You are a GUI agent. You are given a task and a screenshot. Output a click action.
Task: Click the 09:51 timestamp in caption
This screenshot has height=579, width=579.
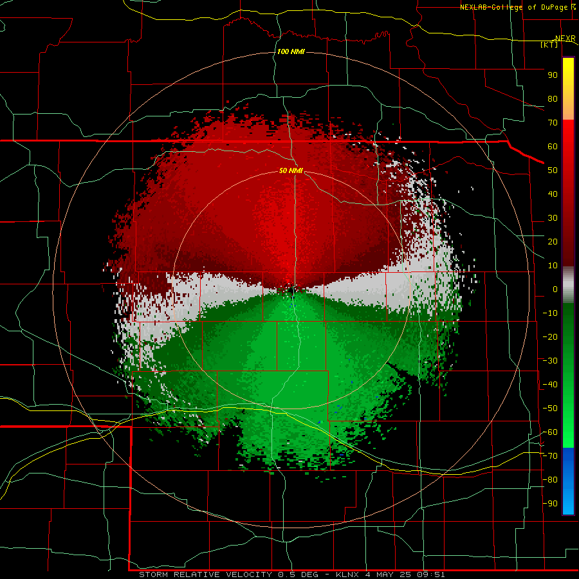(431, 574)
